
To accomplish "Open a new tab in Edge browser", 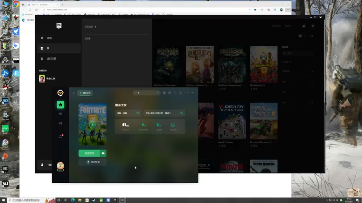I will pos(62,5).
